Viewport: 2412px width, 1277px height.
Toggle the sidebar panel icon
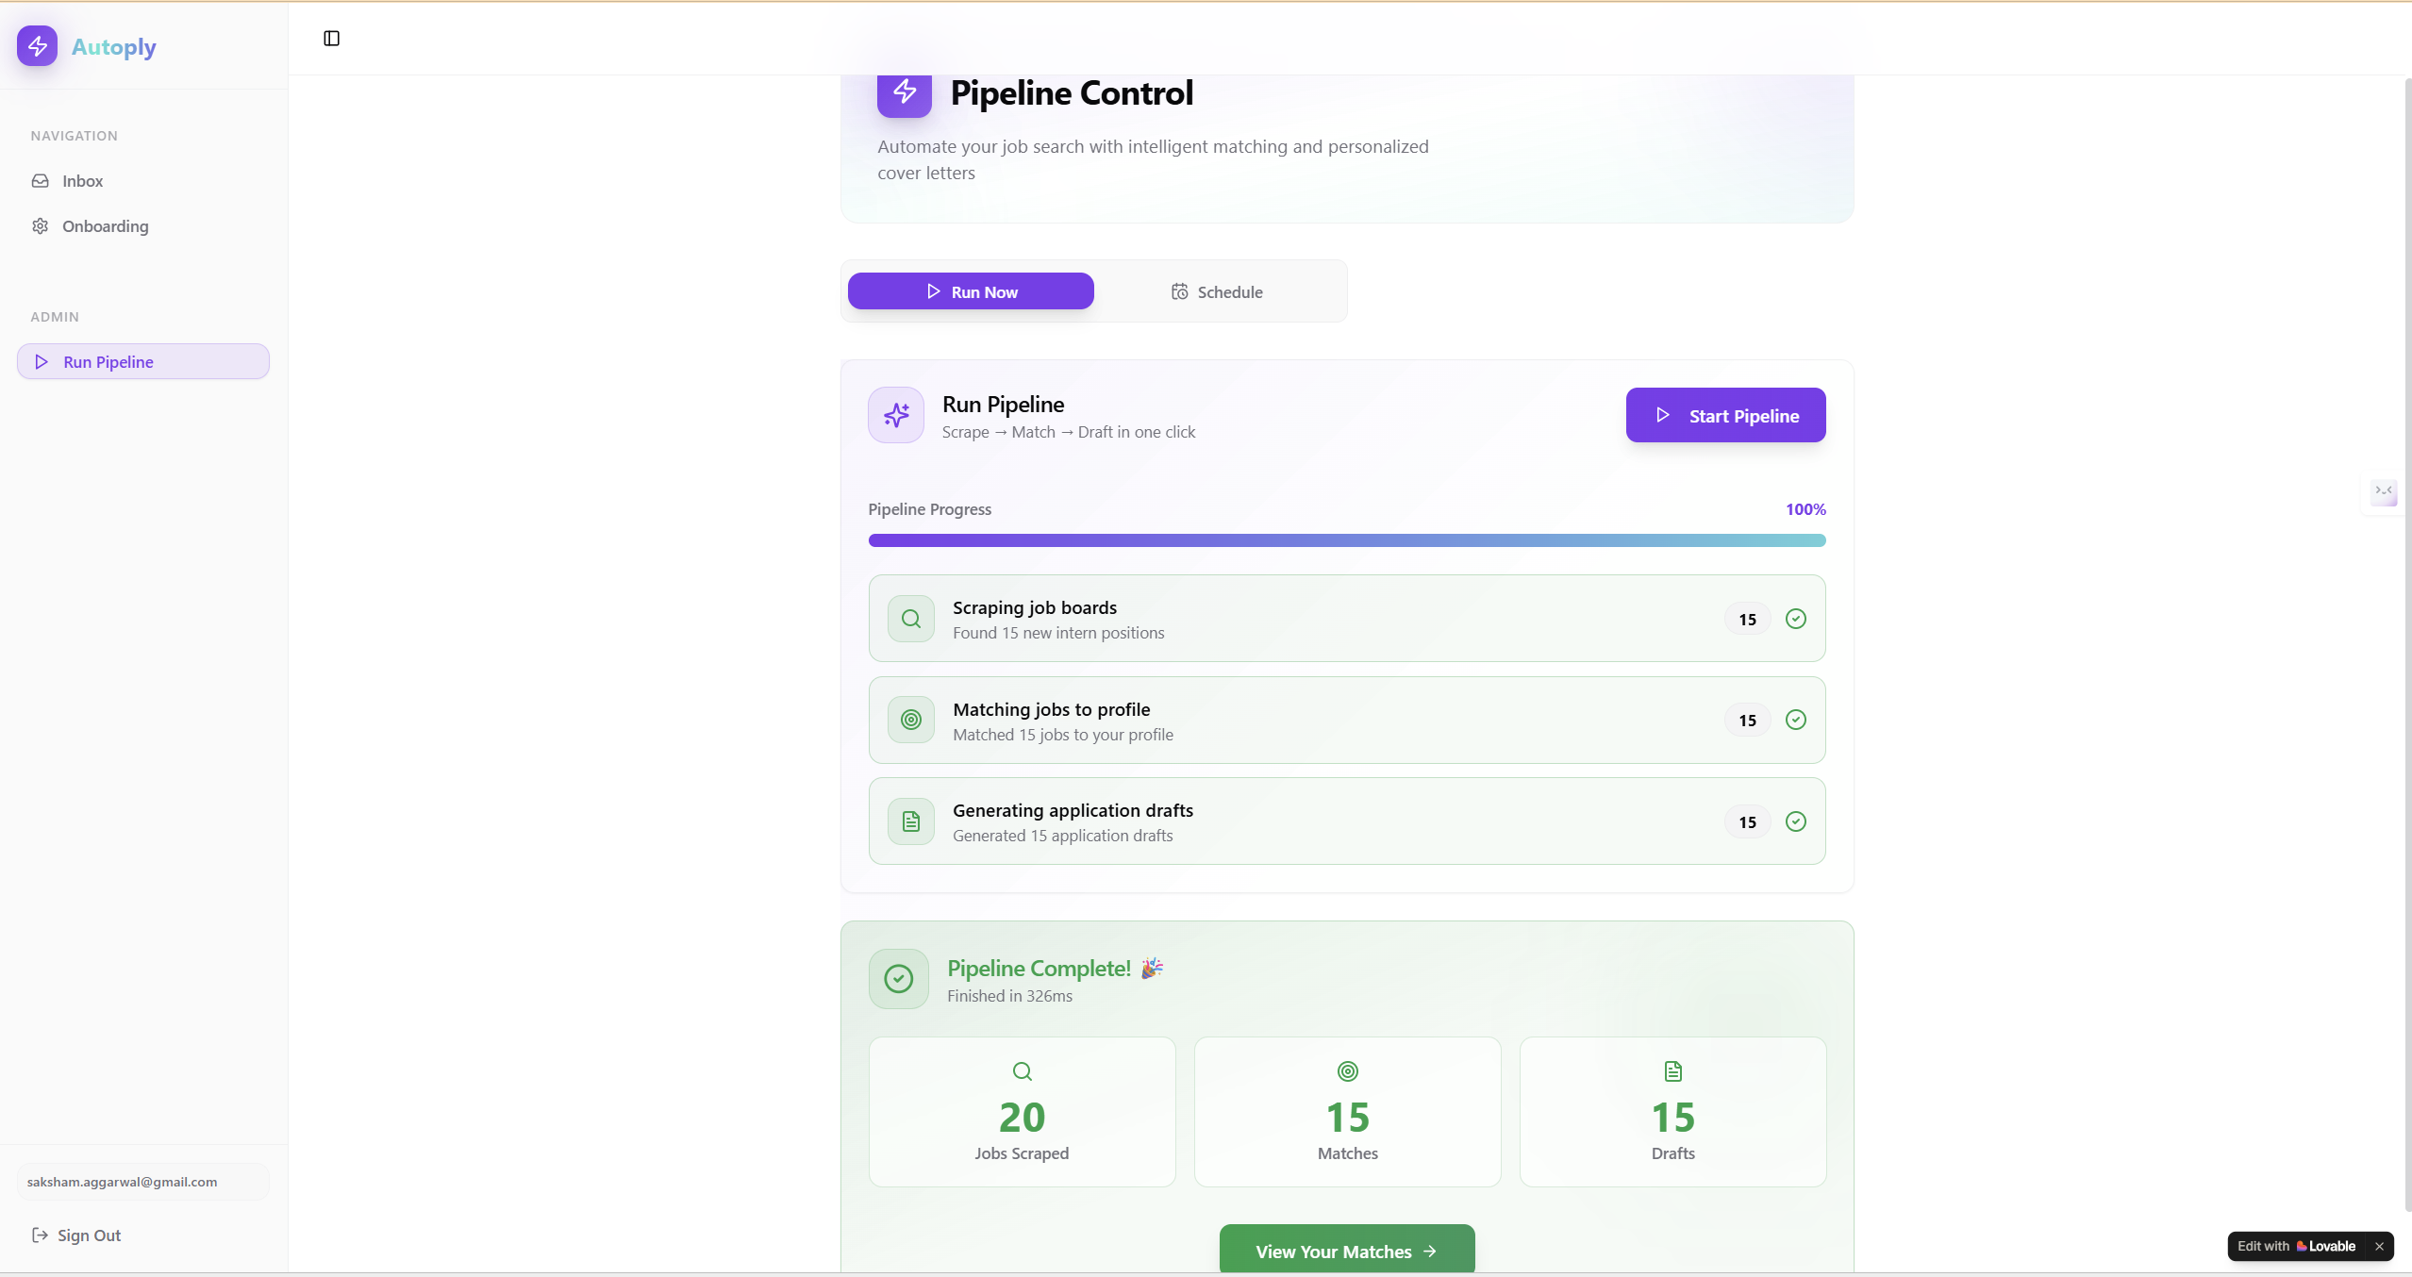click(x=331, y=39)
